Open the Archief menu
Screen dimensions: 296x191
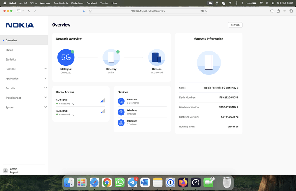[x=23, y=3]
